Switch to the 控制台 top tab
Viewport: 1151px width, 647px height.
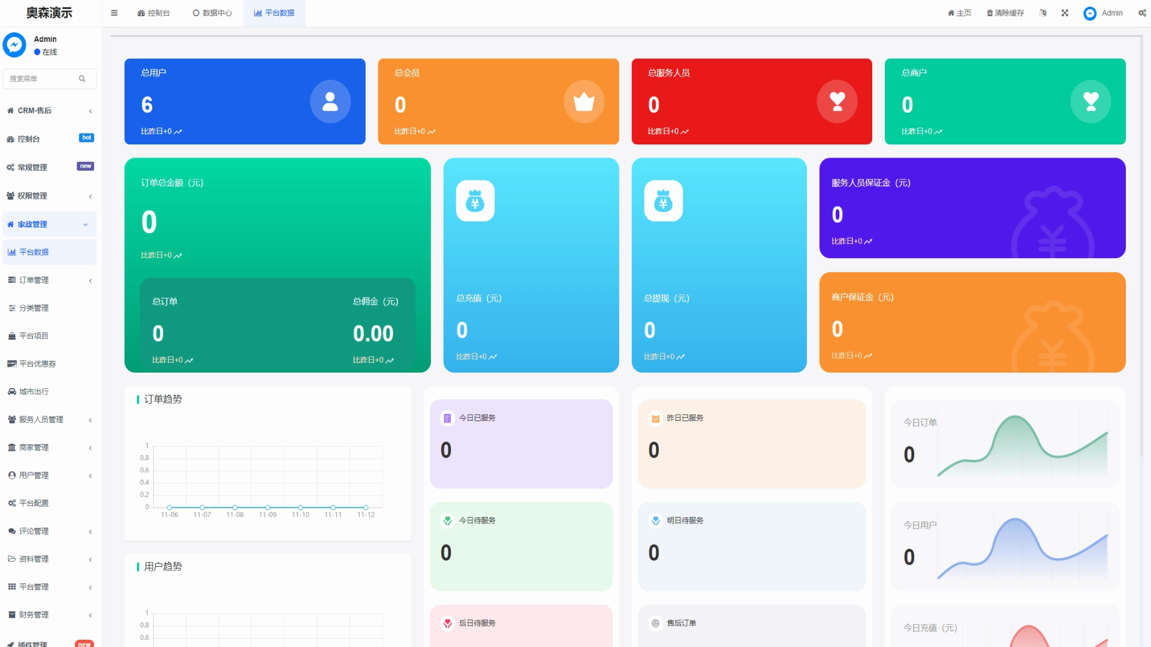153,13
